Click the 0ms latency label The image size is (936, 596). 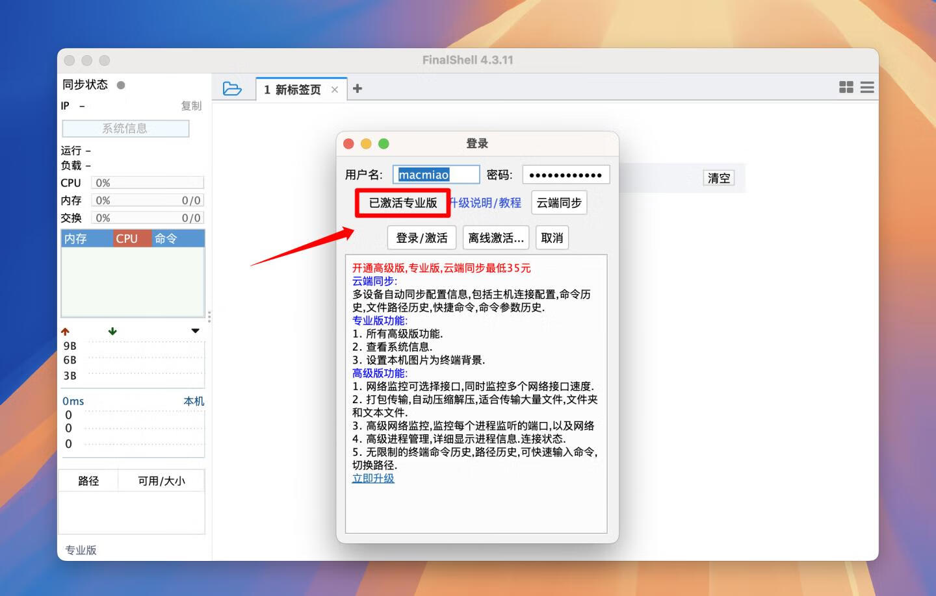pyautogui.click(x=73, y=401)
